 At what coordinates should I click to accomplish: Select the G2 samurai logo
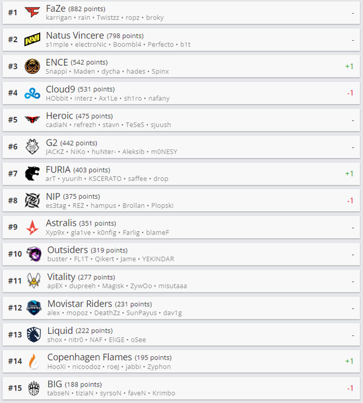(32, 146)
